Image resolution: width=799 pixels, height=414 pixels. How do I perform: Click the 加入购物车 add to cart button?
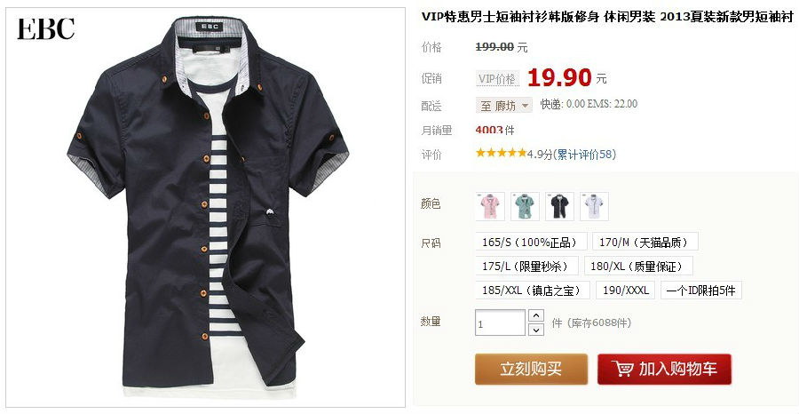point(664,369)
